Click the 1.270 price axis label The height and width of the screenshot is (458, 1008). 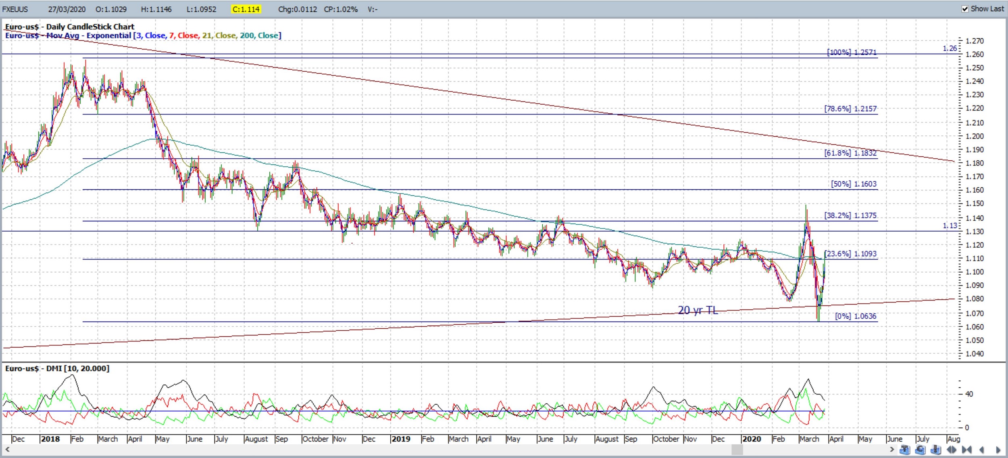975,41
